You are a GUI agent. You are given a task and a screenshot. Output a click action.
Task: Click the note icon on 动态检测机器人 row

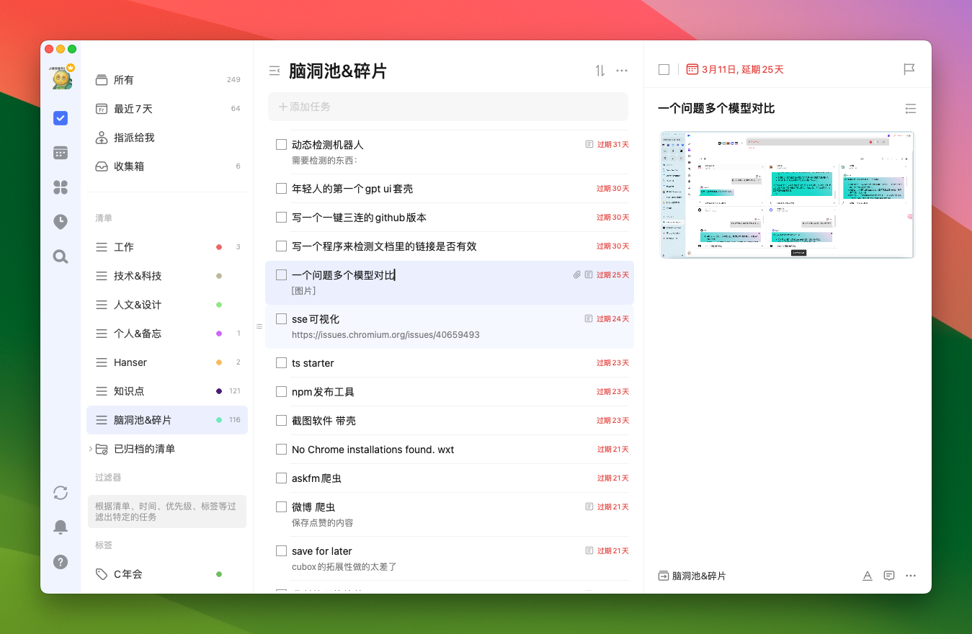coord(589,144)
